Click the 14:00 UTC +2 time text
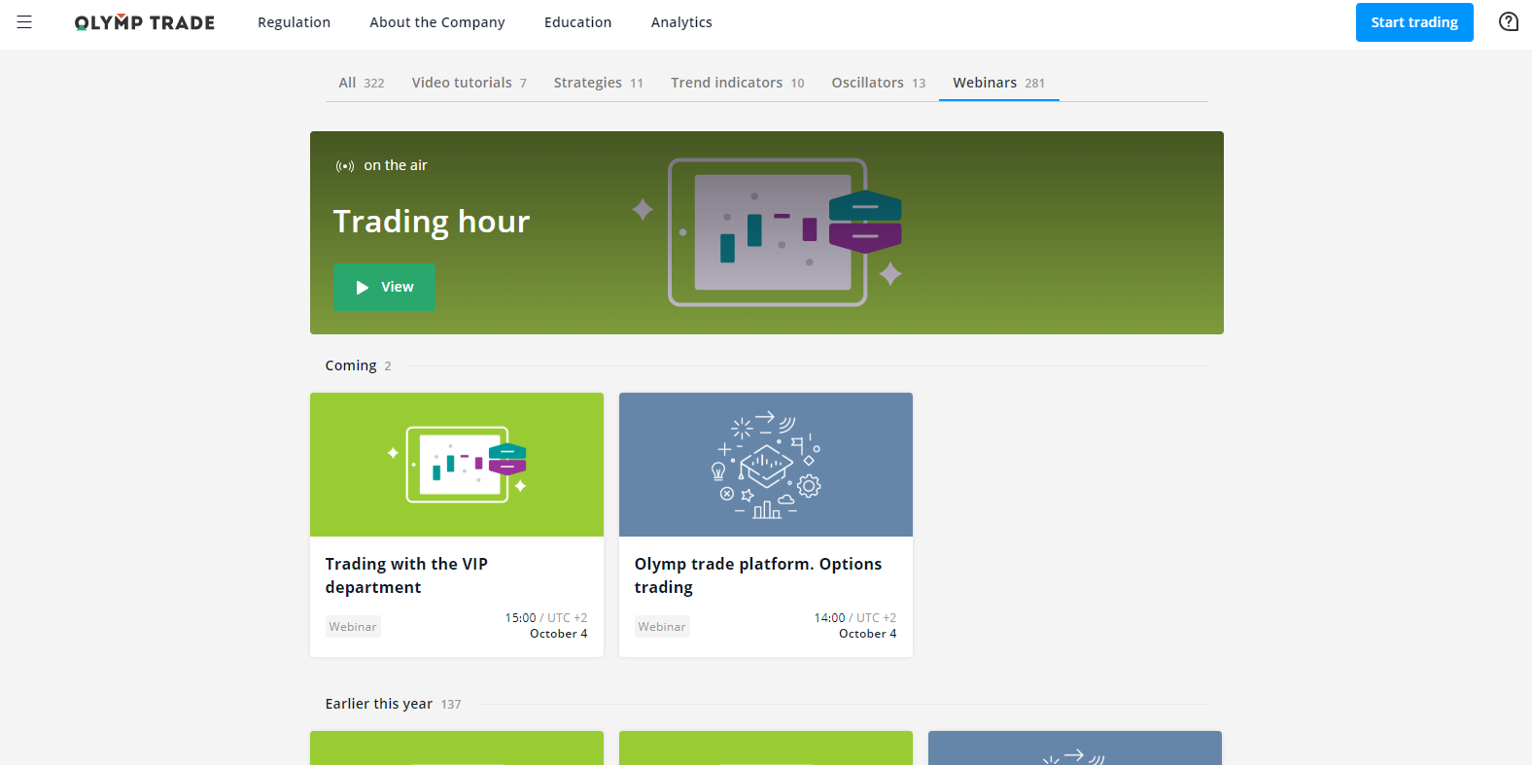1532x765 pixels. tap(855, 618)
